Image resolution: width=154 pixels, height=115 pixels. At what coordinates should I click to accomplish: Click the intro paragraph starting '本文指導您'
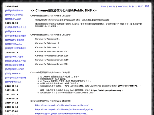(x=73, y=20)
